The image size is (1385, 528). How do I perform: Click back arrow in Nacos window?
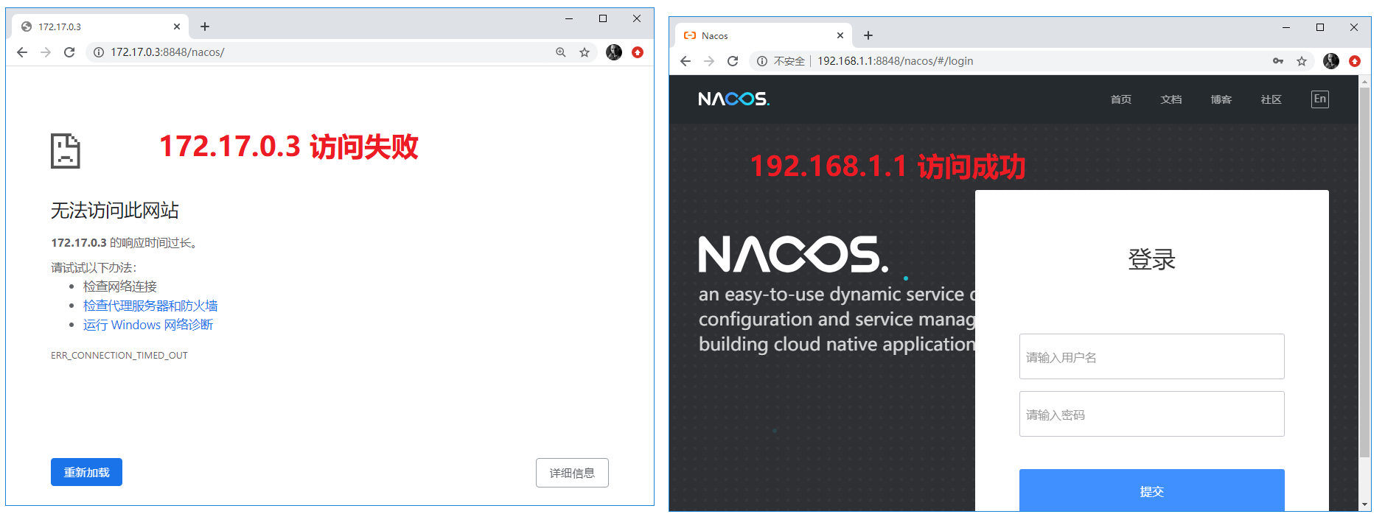click(685, 61)
